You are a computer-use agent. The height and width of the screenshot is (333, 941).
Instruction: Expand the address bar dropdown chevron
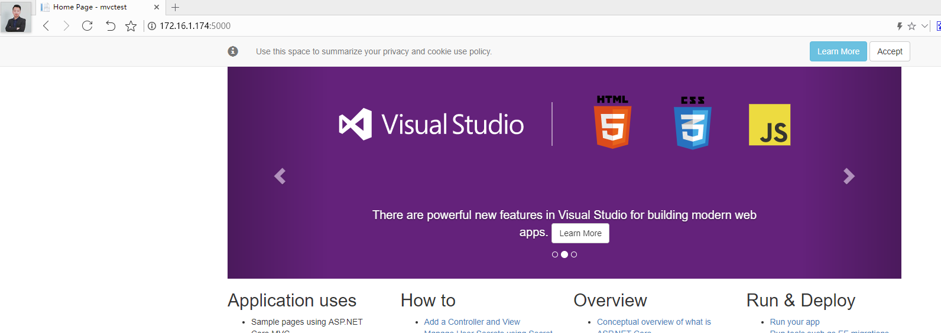[x=924, y=26]
